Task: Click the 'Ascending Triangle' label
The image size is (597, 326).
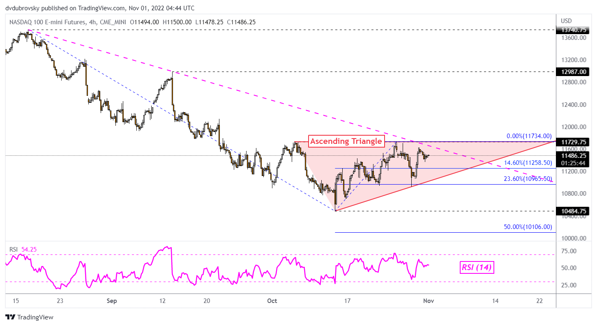Action: click(x=346, y=141)
